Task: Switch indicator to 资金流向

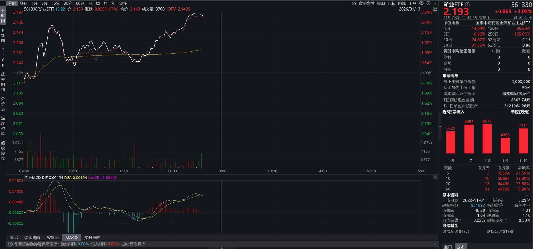Action: [x=32, y=238]
